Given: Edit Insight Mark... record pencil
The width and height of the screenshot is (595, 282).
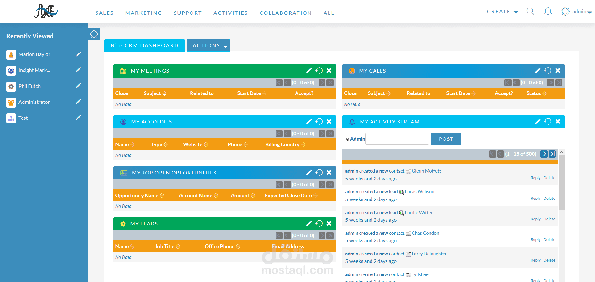Looking at the screenshot, I should [x=78, y=70].
